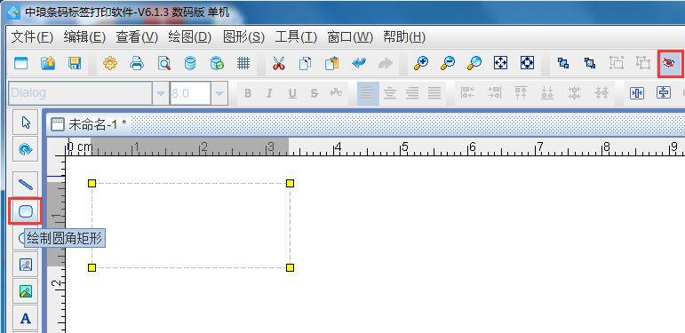Screen dimensions: 685x333
Task: Click the print preview icon
Action: [x=163, y=64]
